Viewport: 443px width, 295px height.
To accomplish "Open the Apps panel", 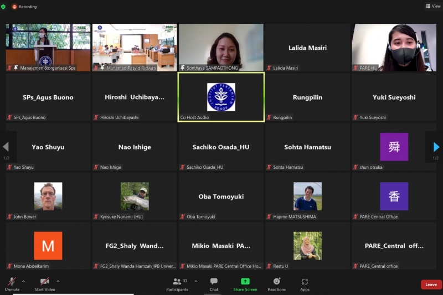I will click(305, 282).
